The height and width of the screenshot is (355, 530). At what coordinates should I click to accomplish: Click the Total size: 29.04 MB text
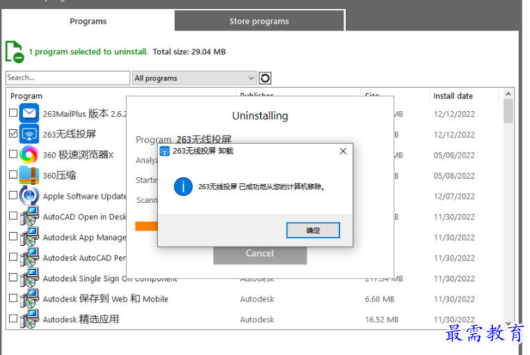189,52
